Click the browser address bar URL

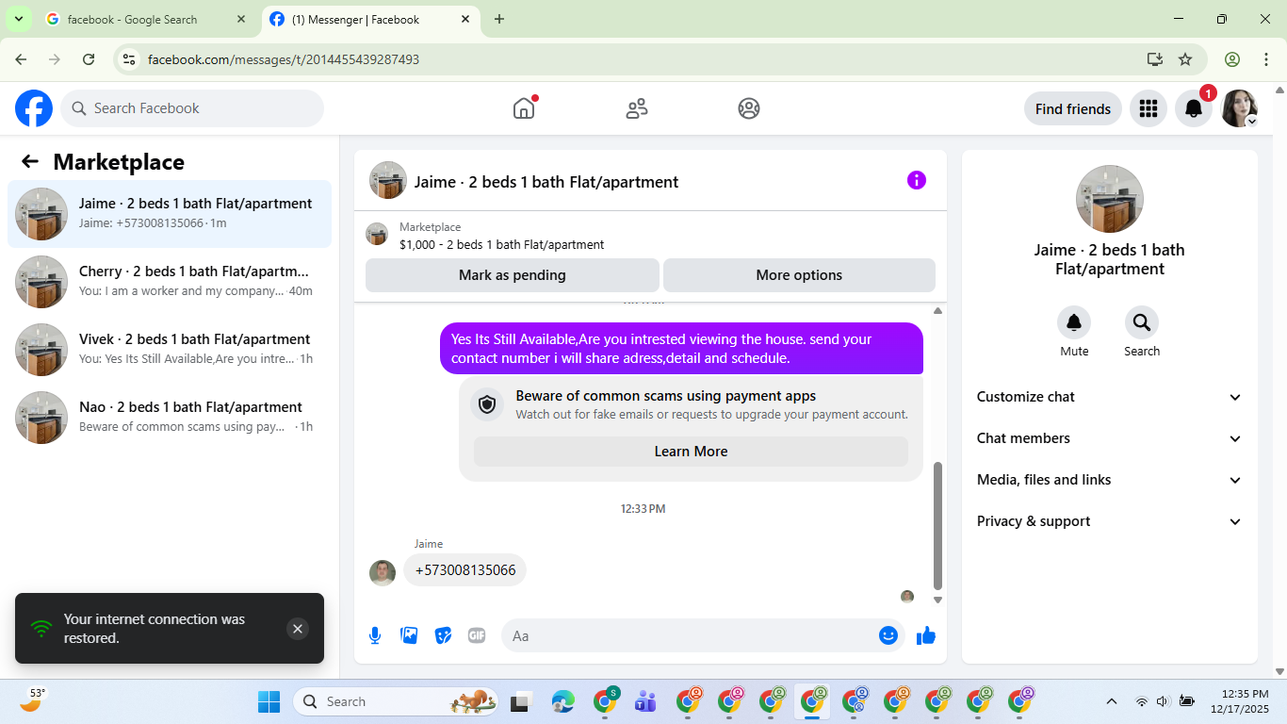284,59
